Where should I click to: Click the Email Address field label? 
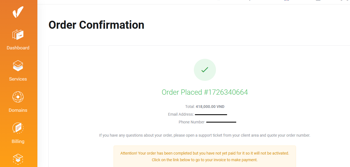click(x=181, y=114)
